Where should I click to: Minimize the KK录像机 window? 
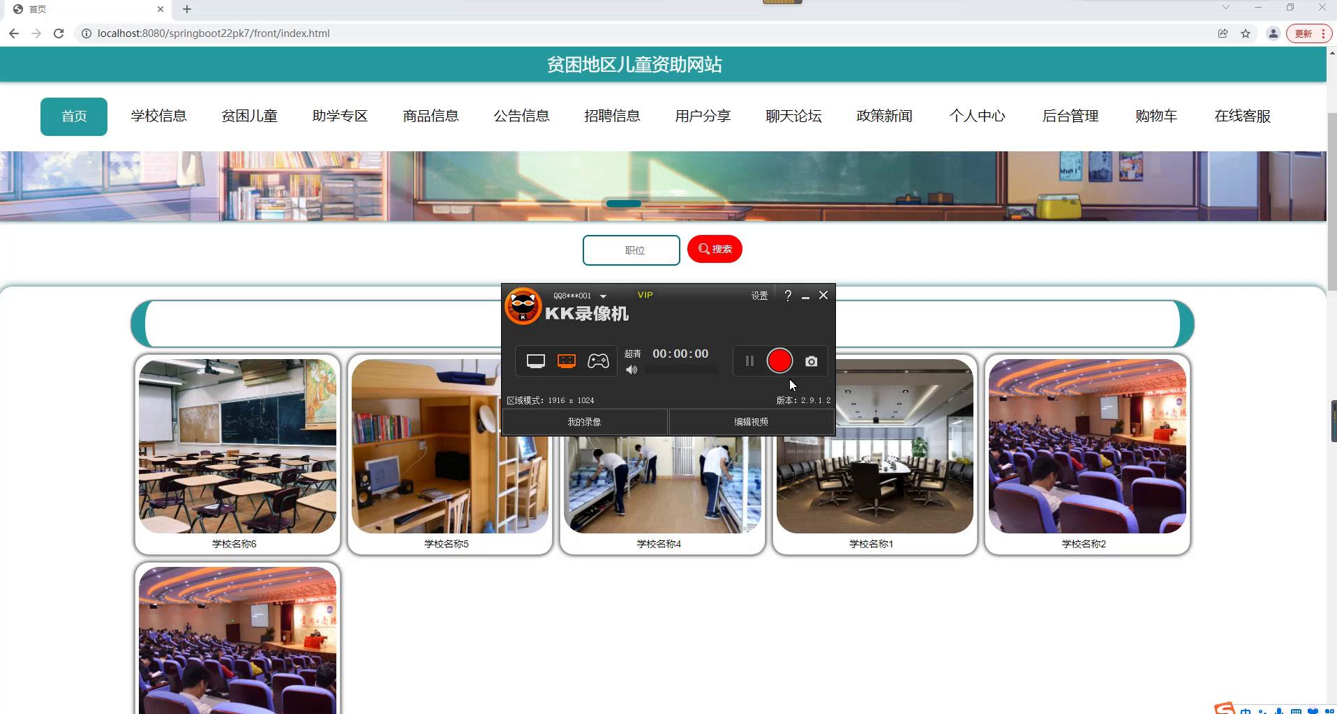(x=805, y=296)
